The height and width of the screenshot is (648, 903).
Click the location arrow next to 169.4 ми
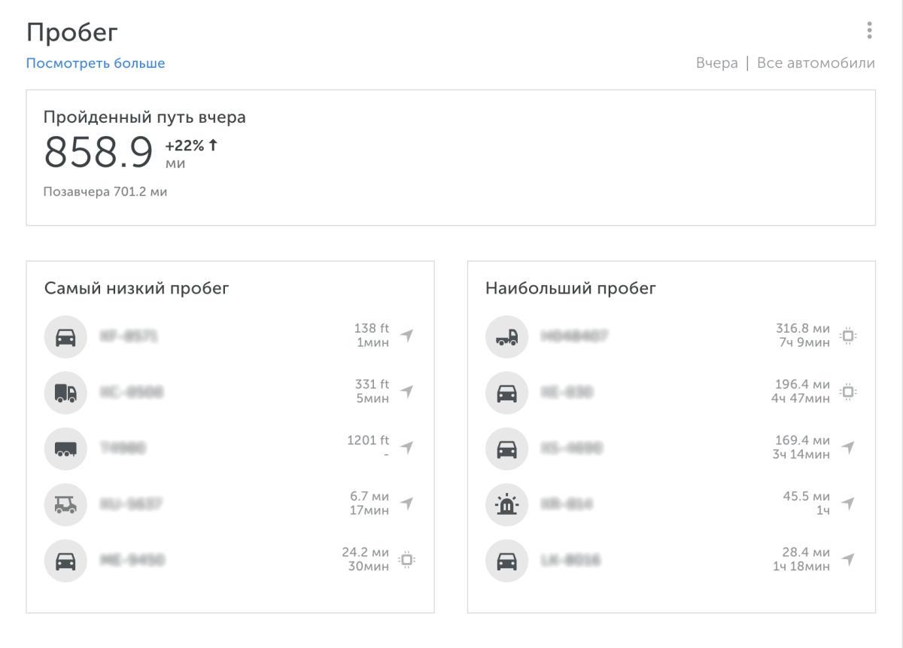tap(848, 448)
